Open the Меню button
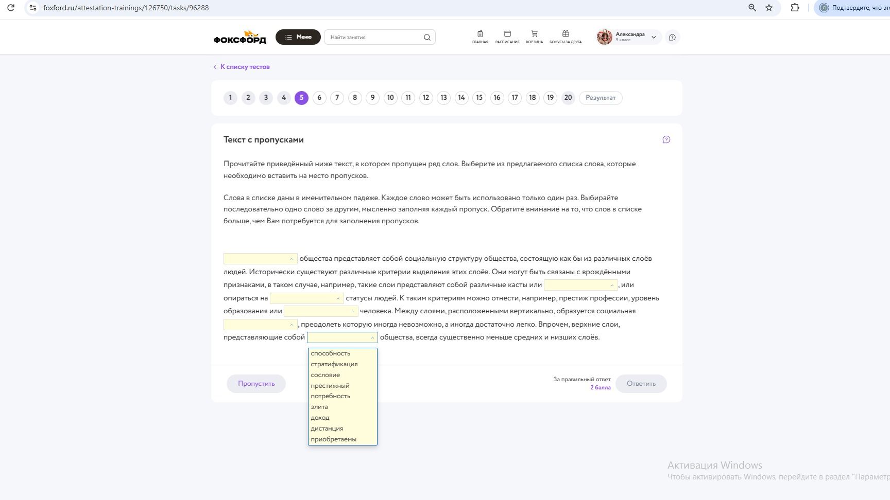This screenshot has height=500, width=890. click(x=298, y=37)
